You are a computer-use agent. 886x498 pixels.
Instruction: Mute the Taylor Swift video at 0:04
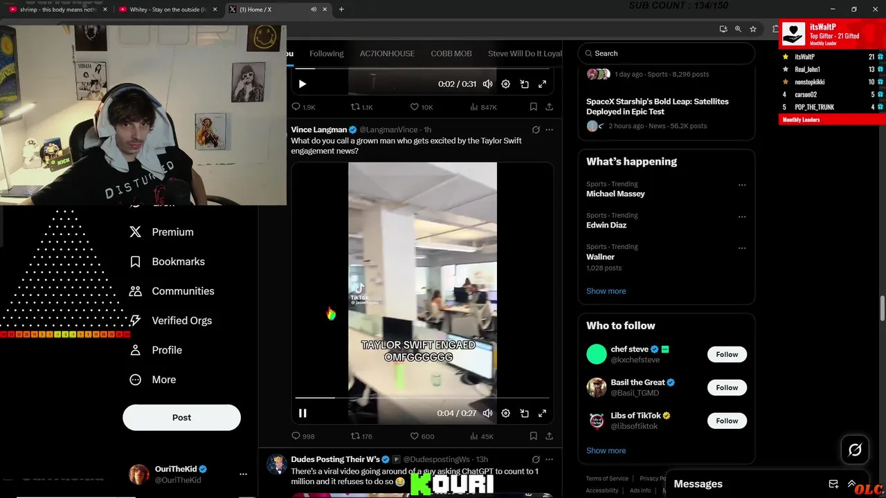coord(488,413)
